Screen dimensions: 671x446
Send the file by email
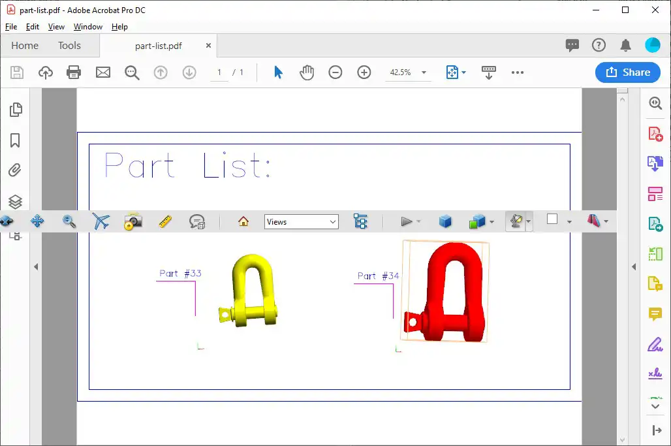coord(102,72)
